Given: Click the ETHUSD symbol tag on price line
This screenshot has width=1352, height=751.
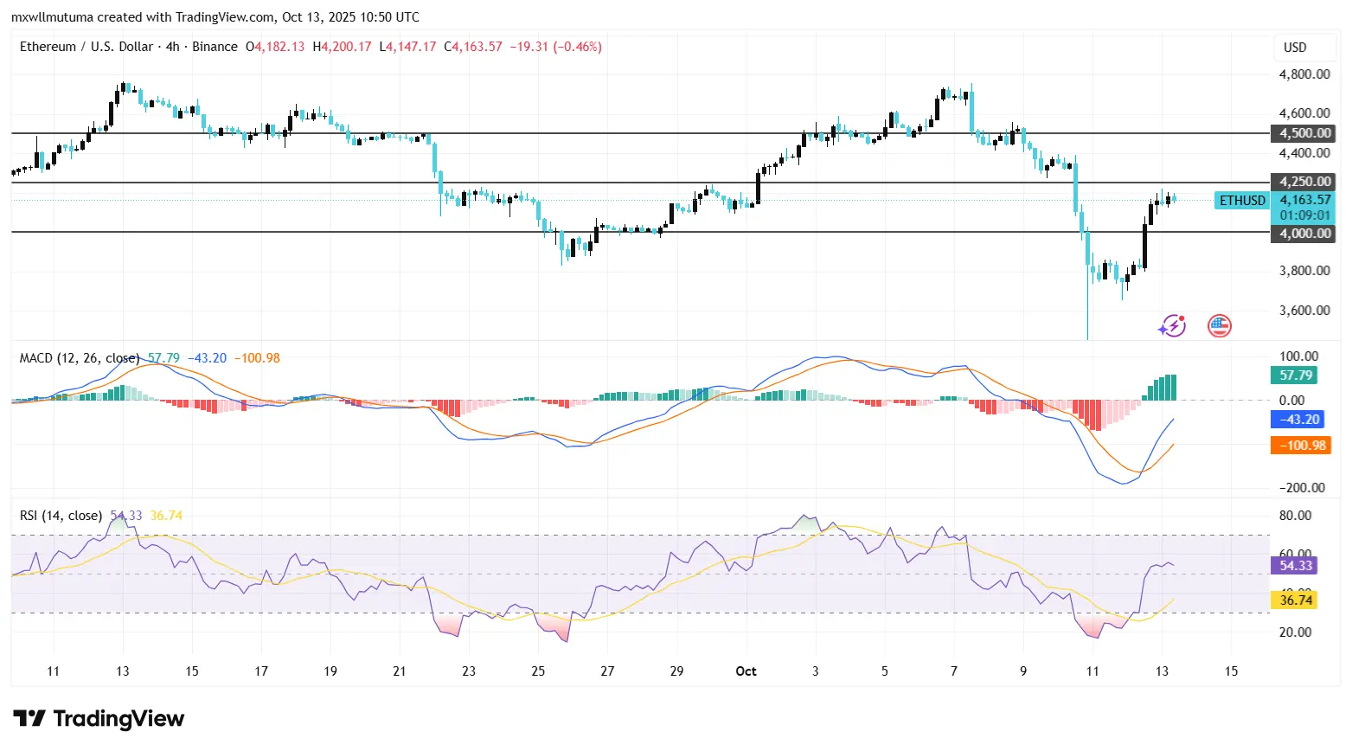Looking at the screenshot, I should (x=1241, y=201).
